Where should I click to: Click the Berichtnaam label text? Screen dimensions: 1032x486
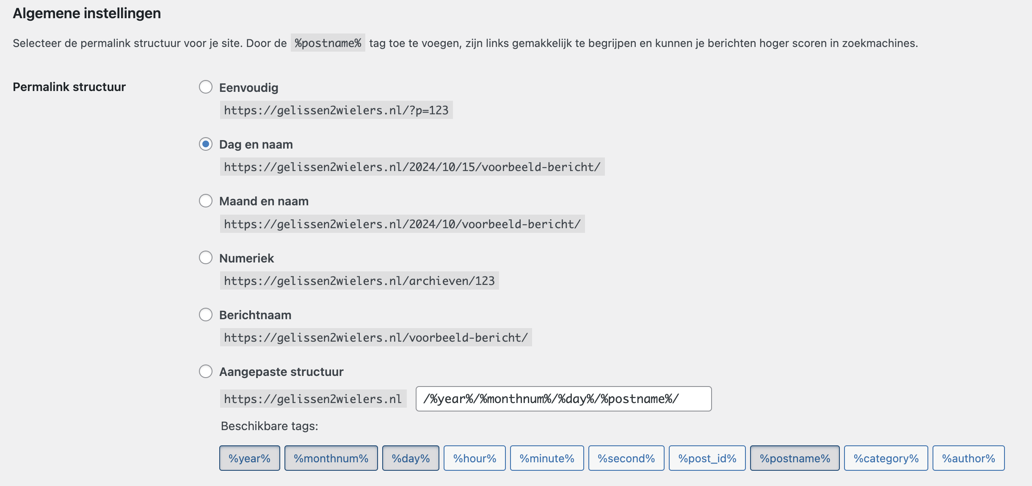255,315
